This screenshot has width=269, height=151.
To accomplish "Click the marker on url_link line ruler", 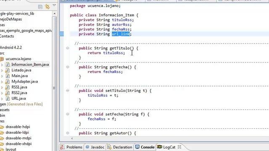I will click(62, 34).
